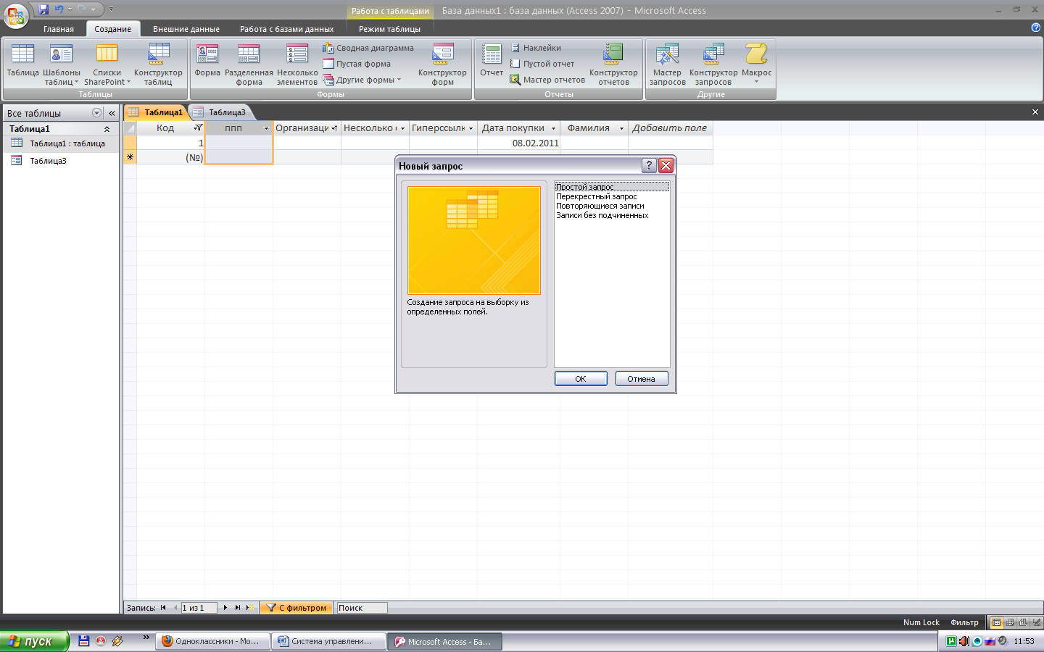Create a Пустой отчет (blank report)

542,64
